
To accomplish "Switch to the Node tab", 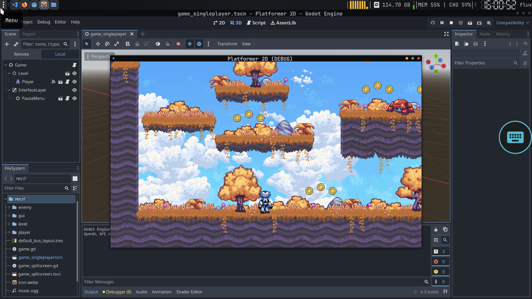I will click(484, 34).
